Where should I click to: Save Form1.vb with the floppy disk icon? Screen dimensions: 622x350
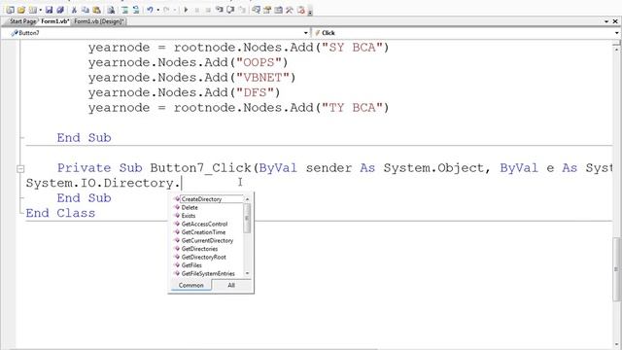(x=49, y=10)
